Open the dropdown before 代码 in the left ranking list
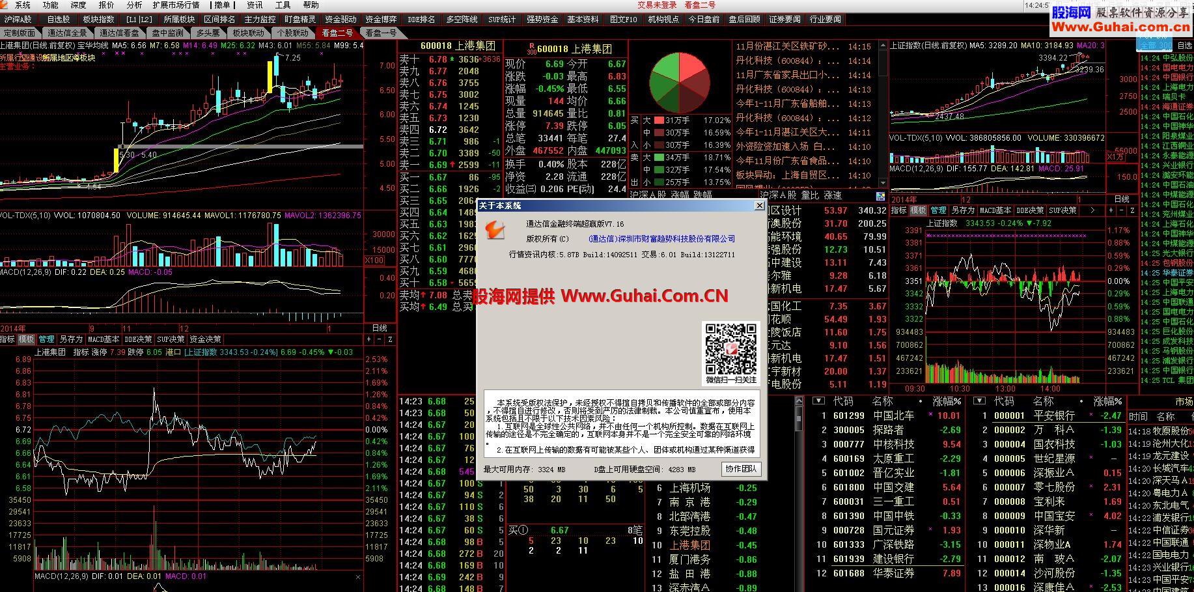This screenshot has height=592, width=1194. point(819,401)
